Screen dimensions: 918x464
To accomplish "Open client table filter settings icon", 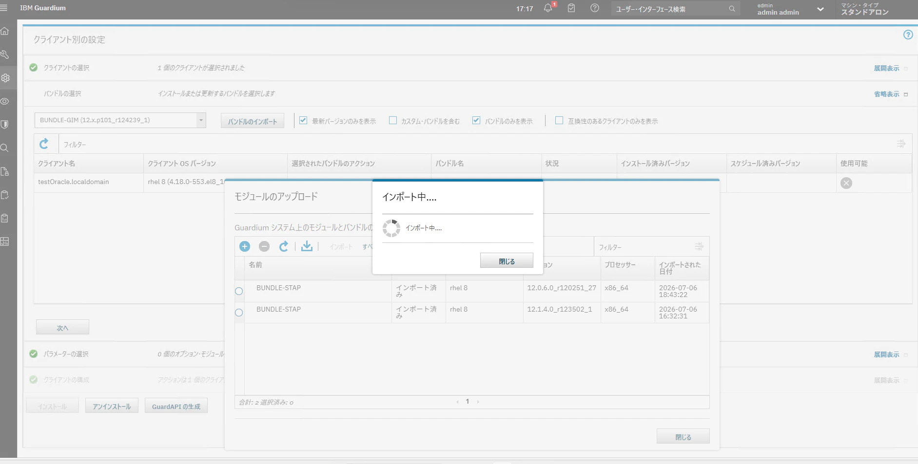I will point(901,144).
